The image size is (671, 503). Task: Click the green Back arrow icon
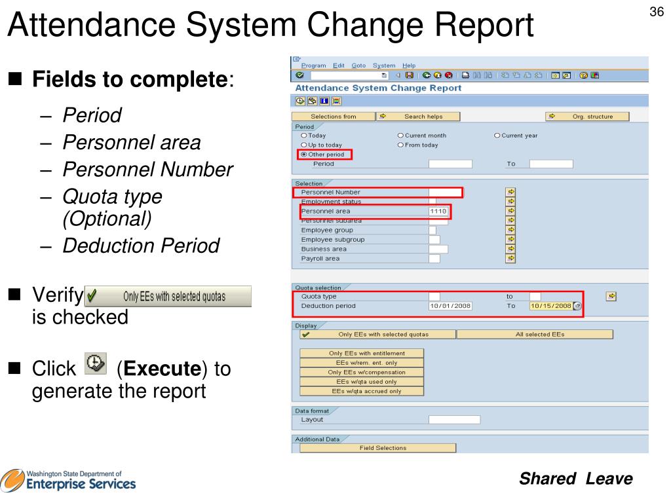[426, 75]
